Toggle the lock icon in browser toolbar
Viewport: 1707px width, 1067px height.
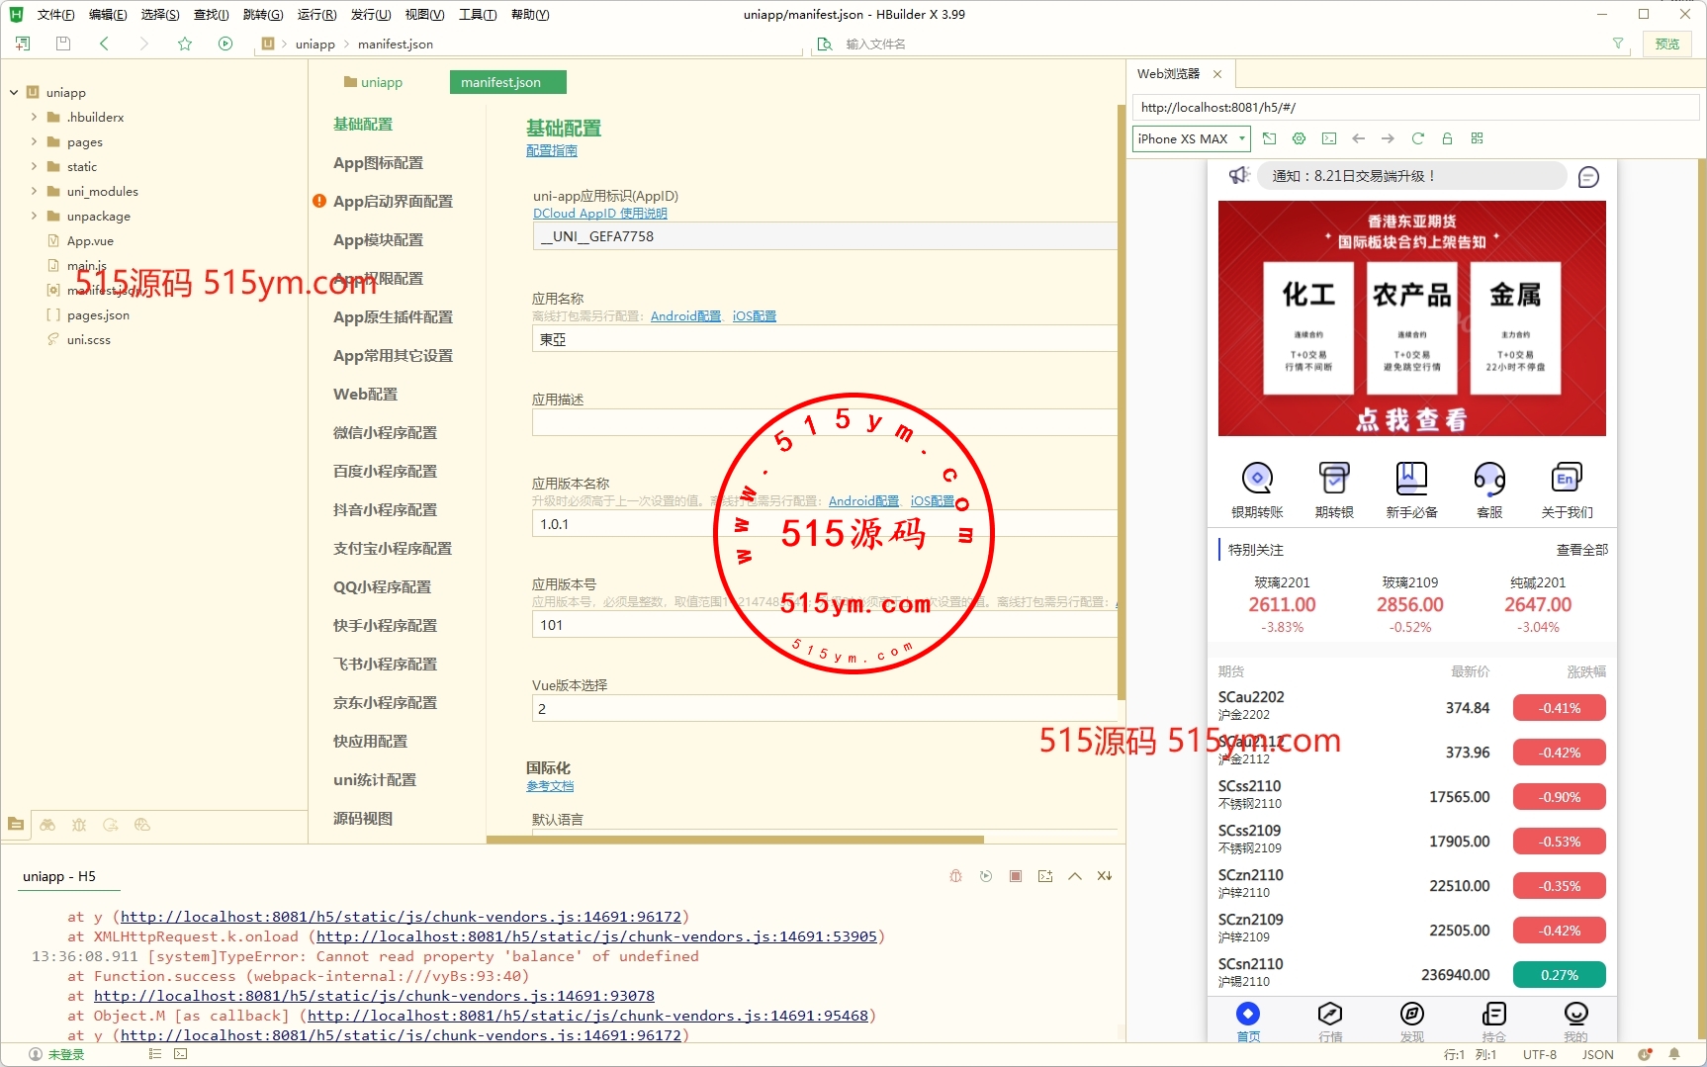point(1447,138)
